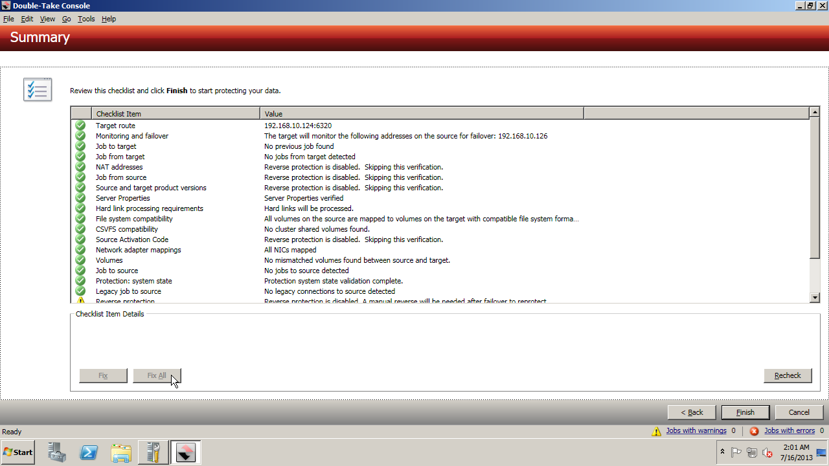This screenshot has height=466, width=829.
Task: Open the Jobs with errors link
Action: (x=789, y=430)
